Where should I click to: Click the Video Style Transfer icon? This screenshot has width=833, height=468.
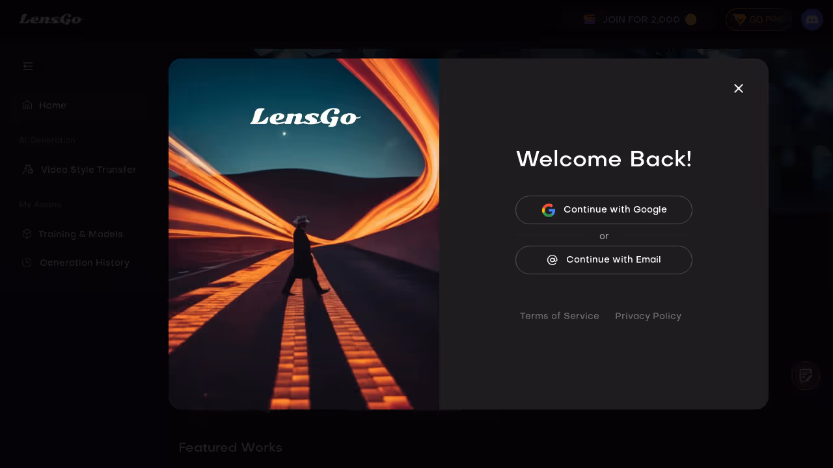27,169
